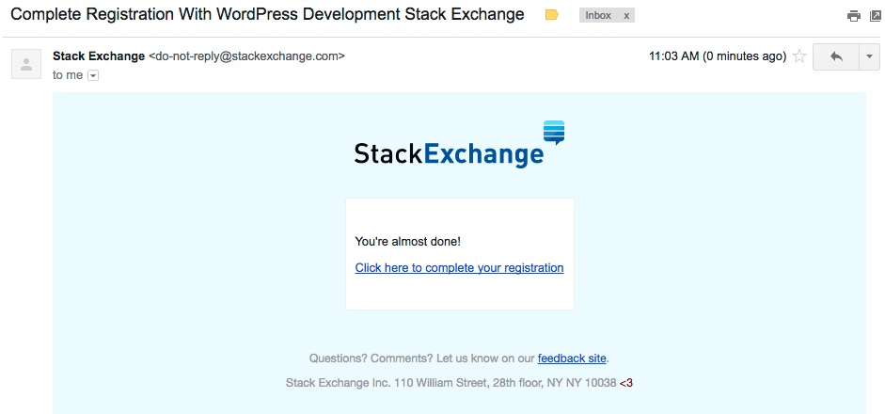Viewport: 885px width, 414px height.
Task: Click the William Street address text
Action: pyautogui.click(x=451, y=383)
